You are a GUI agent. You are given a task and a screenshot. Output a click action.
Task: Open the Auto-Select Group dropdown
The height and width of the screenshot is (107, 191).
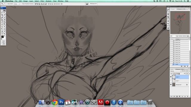17,4
